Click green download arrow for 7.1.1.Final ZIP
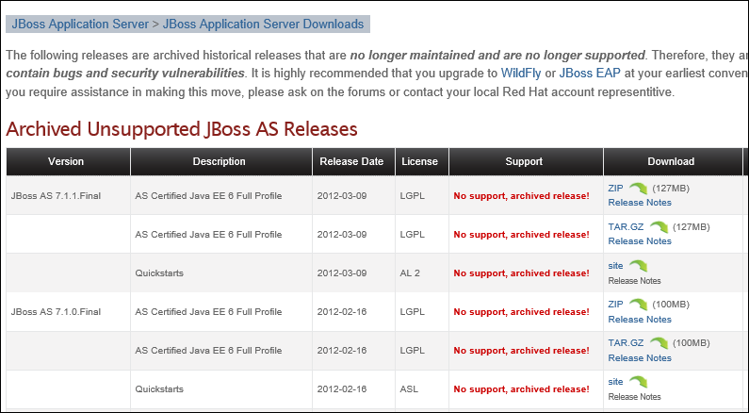749x413 pixels. point(638,189)
